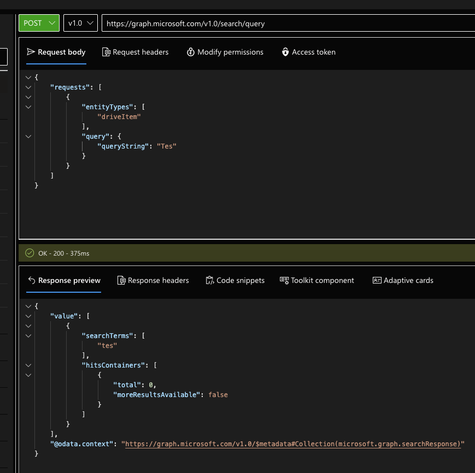Image resolution: width=475 pixels, height=473 pixels.
Task: Collapse the "requests" array
Action: point(28,87)
